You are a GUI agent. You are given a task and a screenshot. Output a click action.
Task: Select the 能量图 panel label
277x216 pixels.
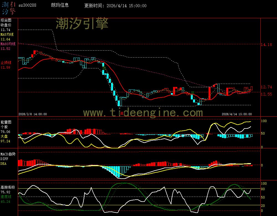click(x=6, y=122)
